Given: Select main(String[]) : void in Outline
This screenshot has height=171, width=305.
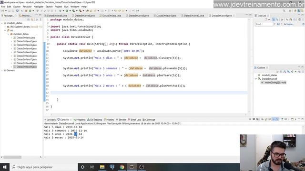Looking at the screenshot, I should click(275, 82).
